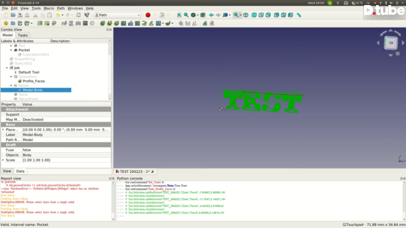Select Profile_Faces operation in tree
This screenshot has width=406, height=228.
pyautogui.click(x=34, y=81)
